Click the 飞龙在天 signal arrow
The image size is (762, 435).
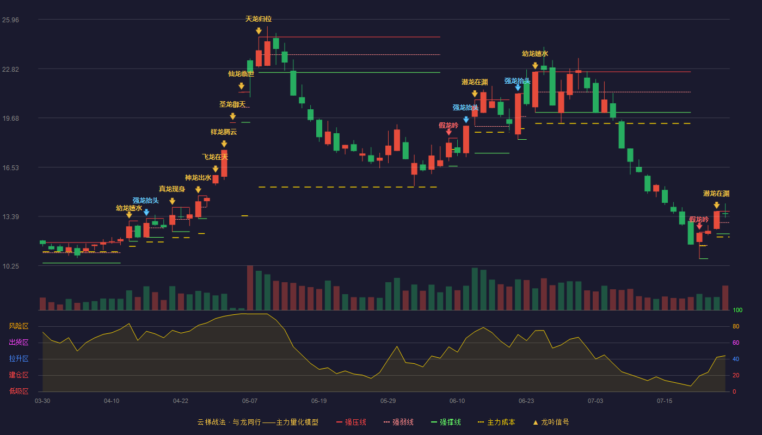coord(216,169)
